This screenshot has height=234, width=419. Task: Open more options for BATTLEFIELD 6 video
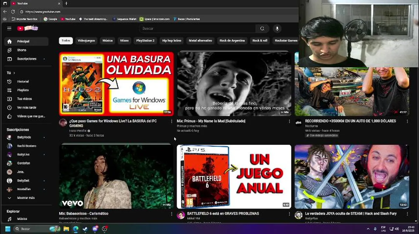[x=289, y=214]
